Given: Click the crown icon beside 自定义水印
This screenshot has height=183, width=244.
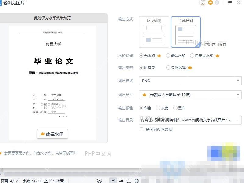Looking at the screenshot, I should (x=217, y=56).
